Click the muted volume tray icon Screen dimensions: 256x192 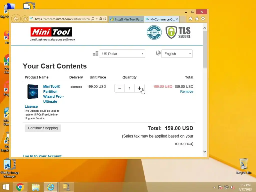(232, 187)
